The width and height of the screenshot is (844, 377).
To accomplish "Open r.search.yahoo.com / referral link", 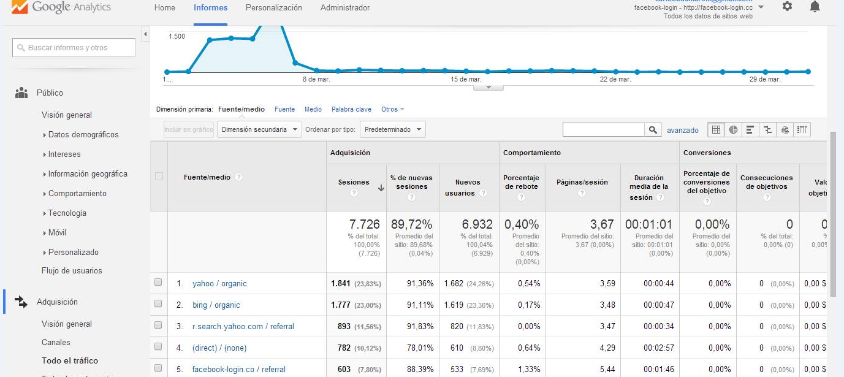I will pyautogui.click(x=243, y=326).
